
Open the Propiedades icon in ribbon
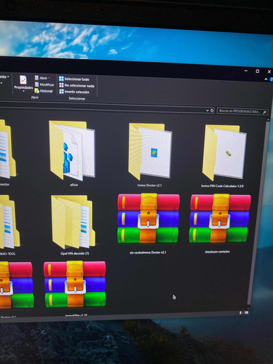tap(23, 82)
